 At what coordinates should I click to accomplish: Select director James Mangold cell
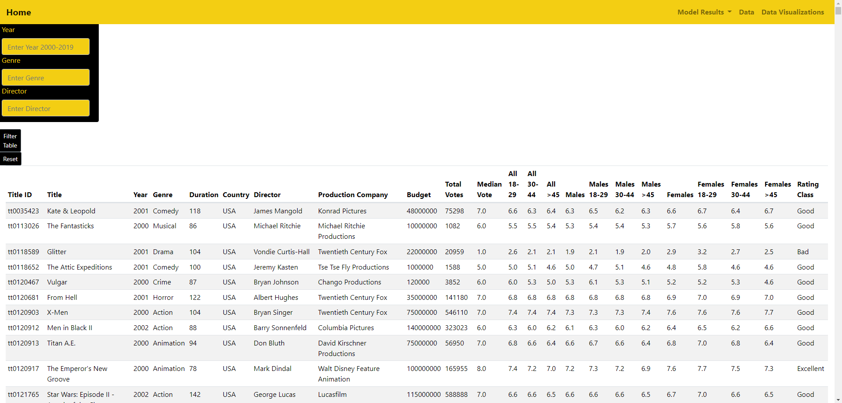[x=278, y=211]
